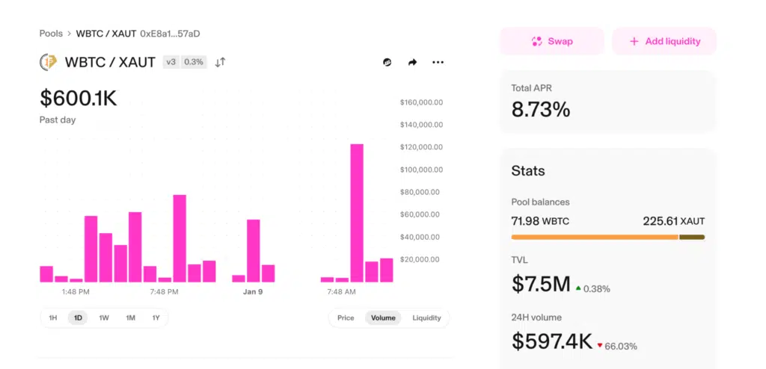
Task: Click the pool balances ratio bar
Action: tap(607, 237)
